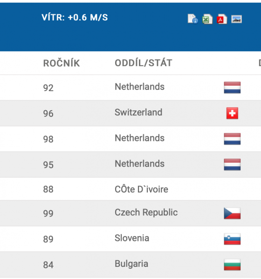This screenshot has width=261, height=279.
Task: Sort by the ODDÍL/STÁT column header
Action: 144,63
